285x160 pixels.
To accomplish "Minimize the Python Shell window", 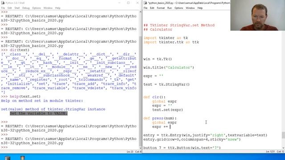I will [x=119, y=3].
